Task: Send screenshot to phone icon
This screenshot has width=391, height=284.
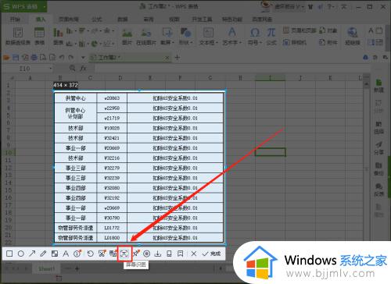Action: coord(169,254)
